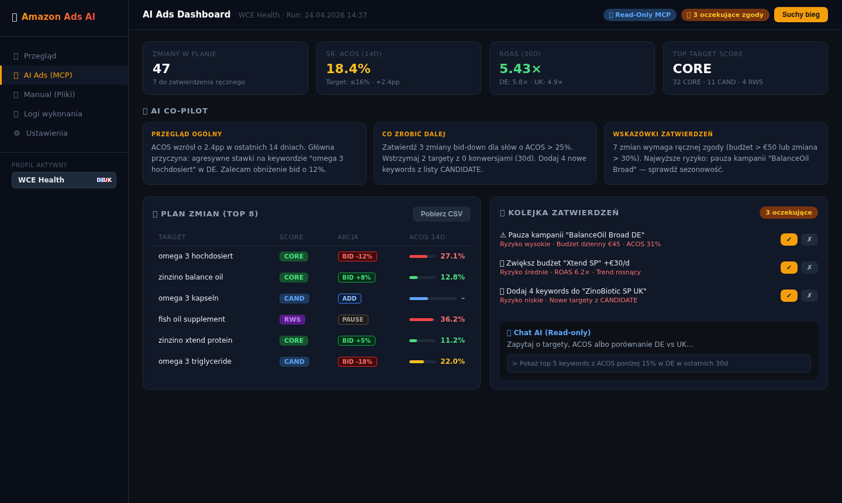842x503 pixels.
Task: Approve the Xtend SP budget increase
Action: [789, 267]
